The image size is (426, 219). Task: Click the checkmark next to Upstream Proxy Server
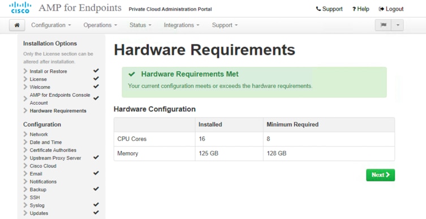(96, 157)
